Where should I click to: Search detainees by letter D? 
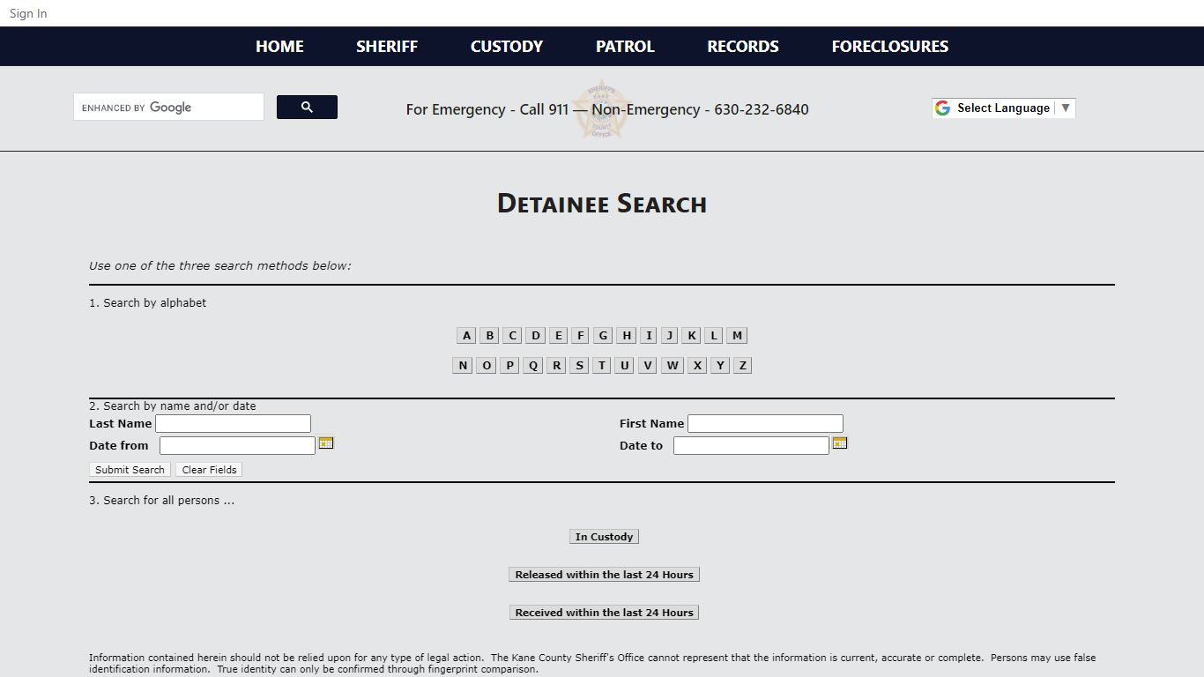click(536, 336)
